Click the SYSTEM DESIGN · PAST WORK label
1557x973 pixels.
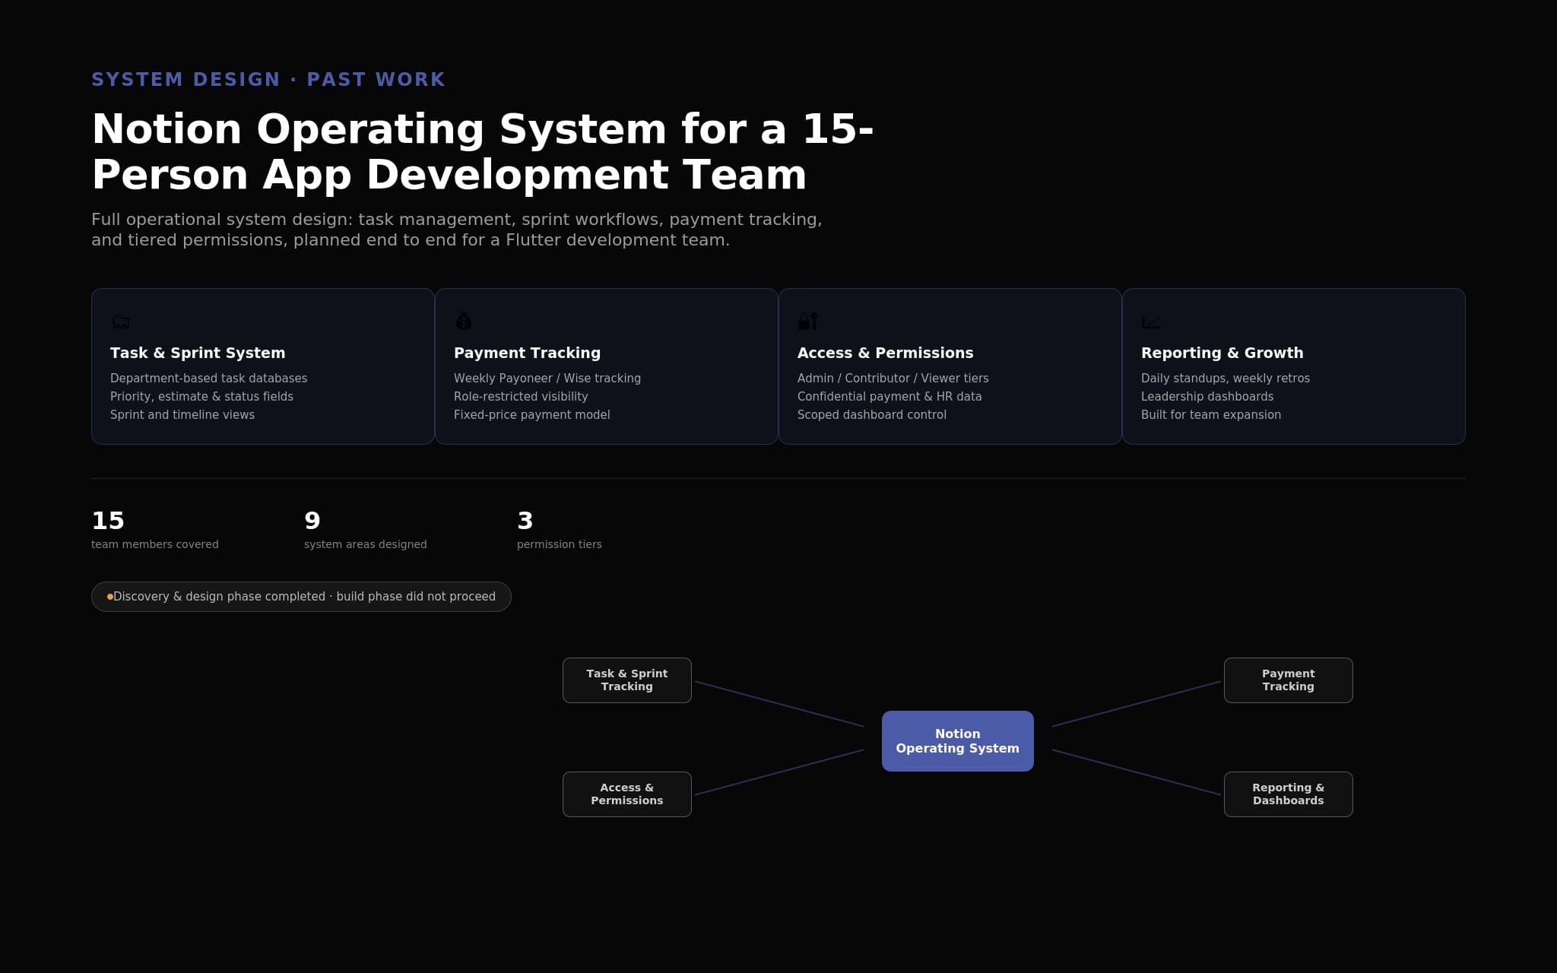(268, 80)
